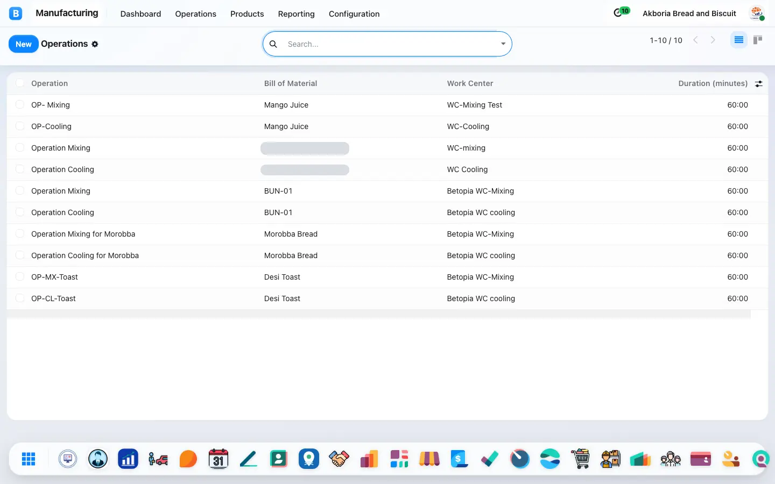The image size is (775, 484).
Task: Open the Products menu
Action: tap(247, 14)
